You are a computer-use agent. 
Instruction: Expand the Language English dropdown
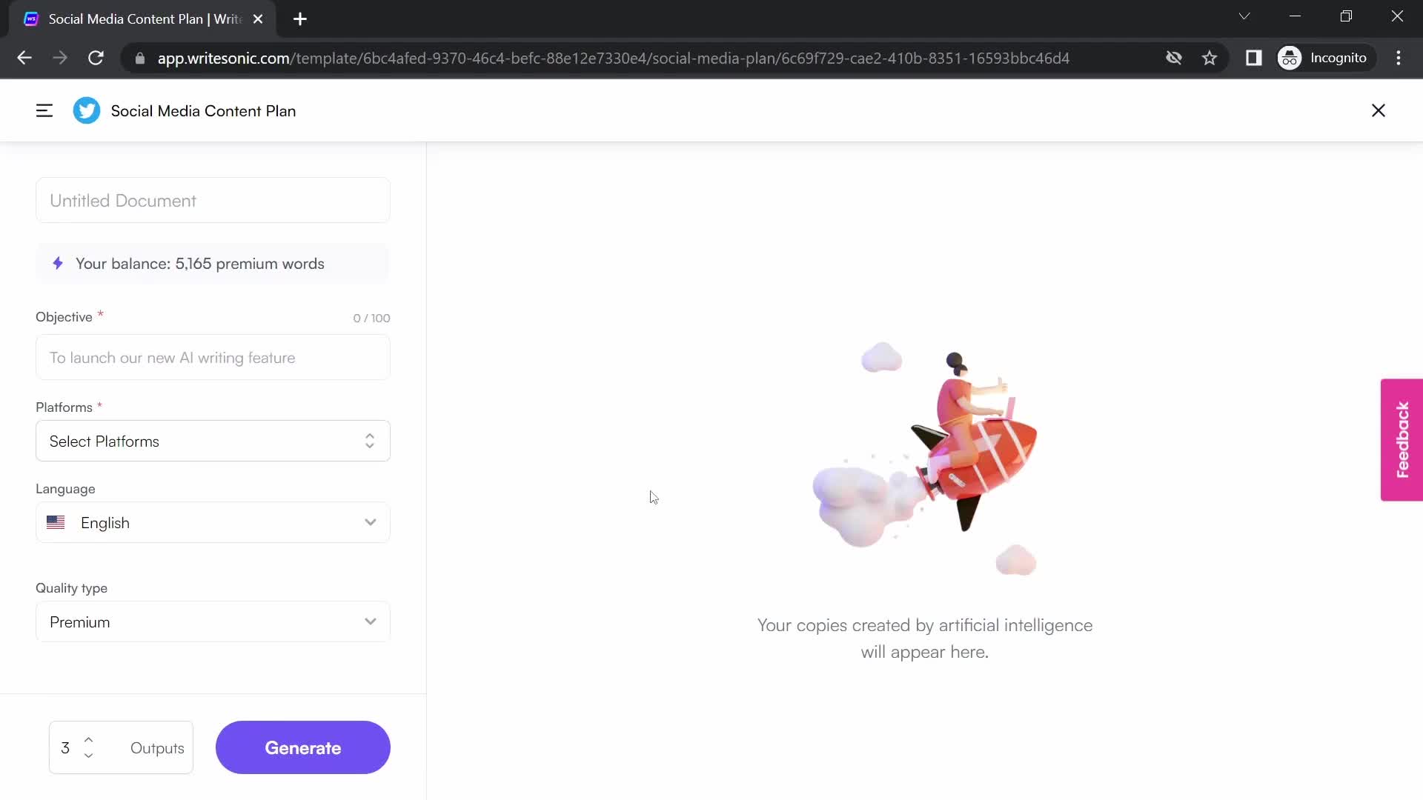click(x=213, y=522)
